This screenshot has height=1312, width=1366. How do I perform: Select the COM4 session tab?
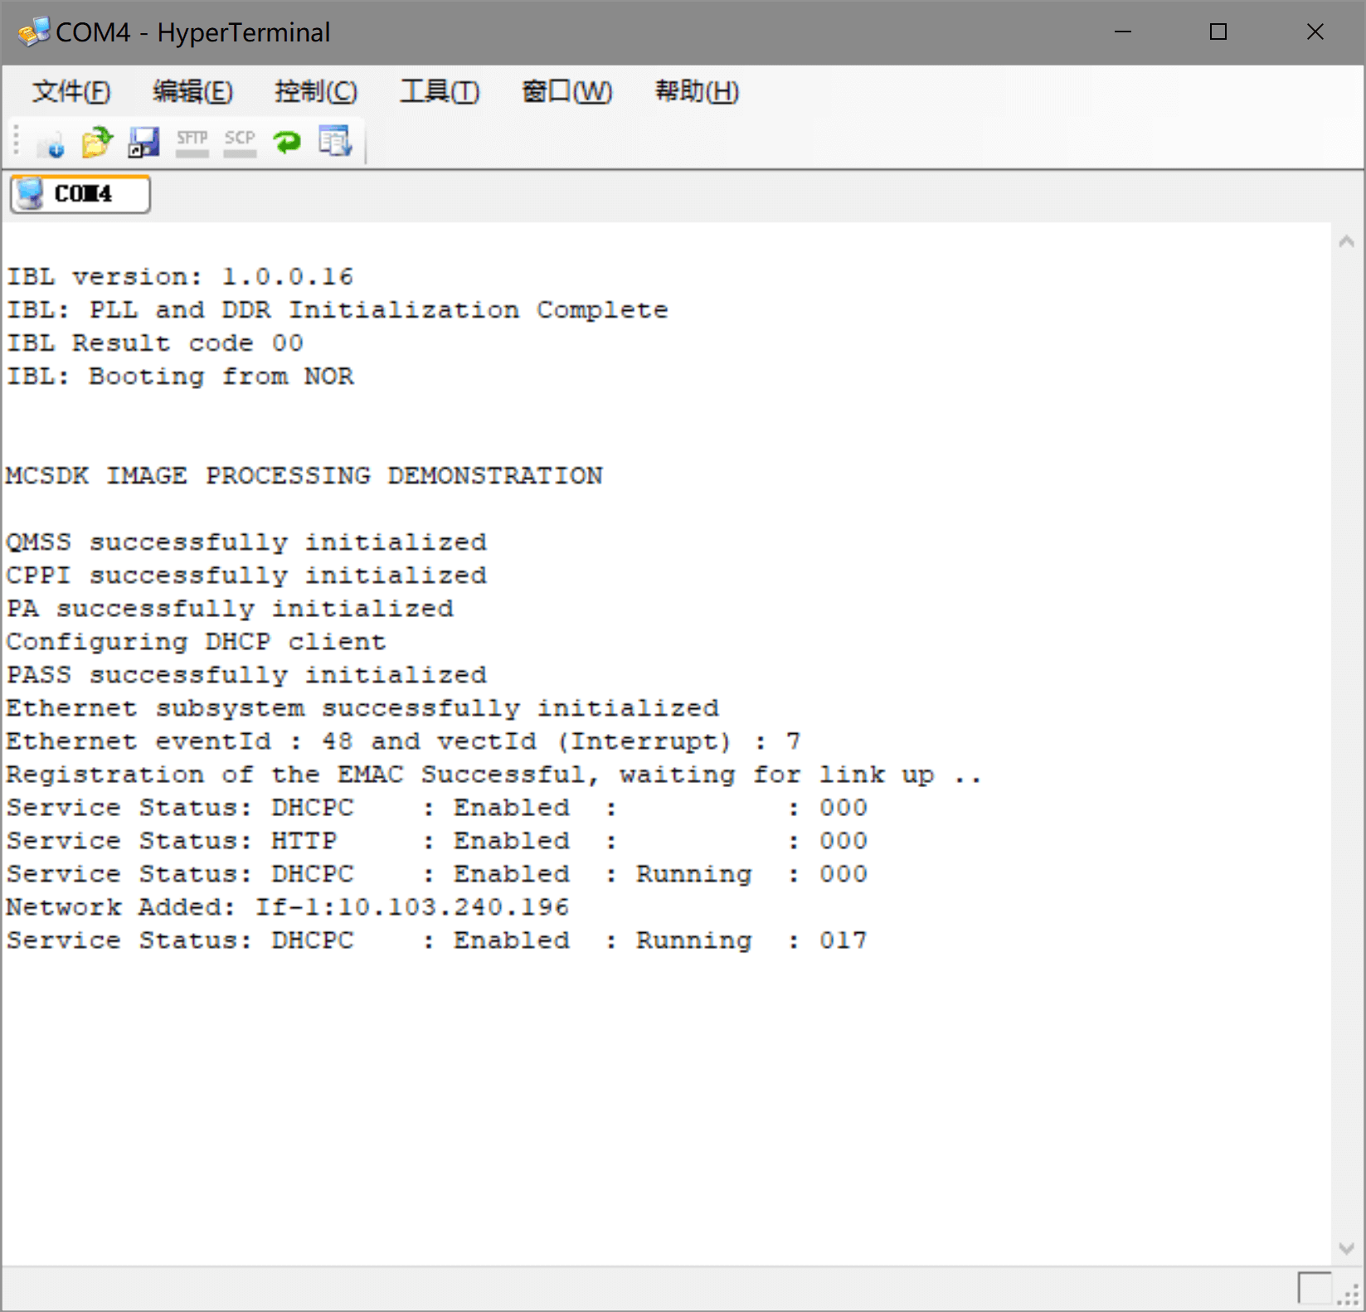tap(80, 194)
